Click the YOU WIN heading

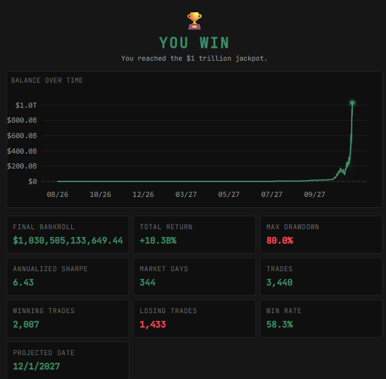[x=194, y=43]
